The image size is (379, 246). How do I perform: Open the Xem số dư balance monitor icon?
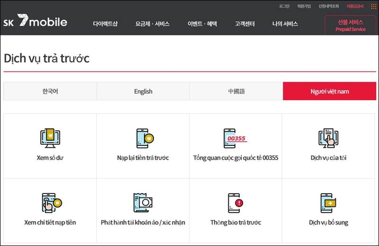tap(50, 138)
